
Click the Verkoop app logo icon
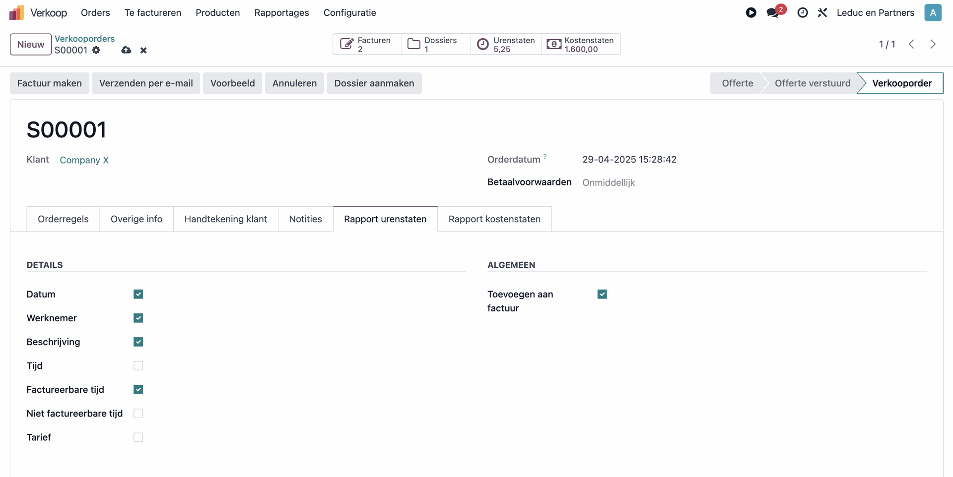tap(16, 13)
